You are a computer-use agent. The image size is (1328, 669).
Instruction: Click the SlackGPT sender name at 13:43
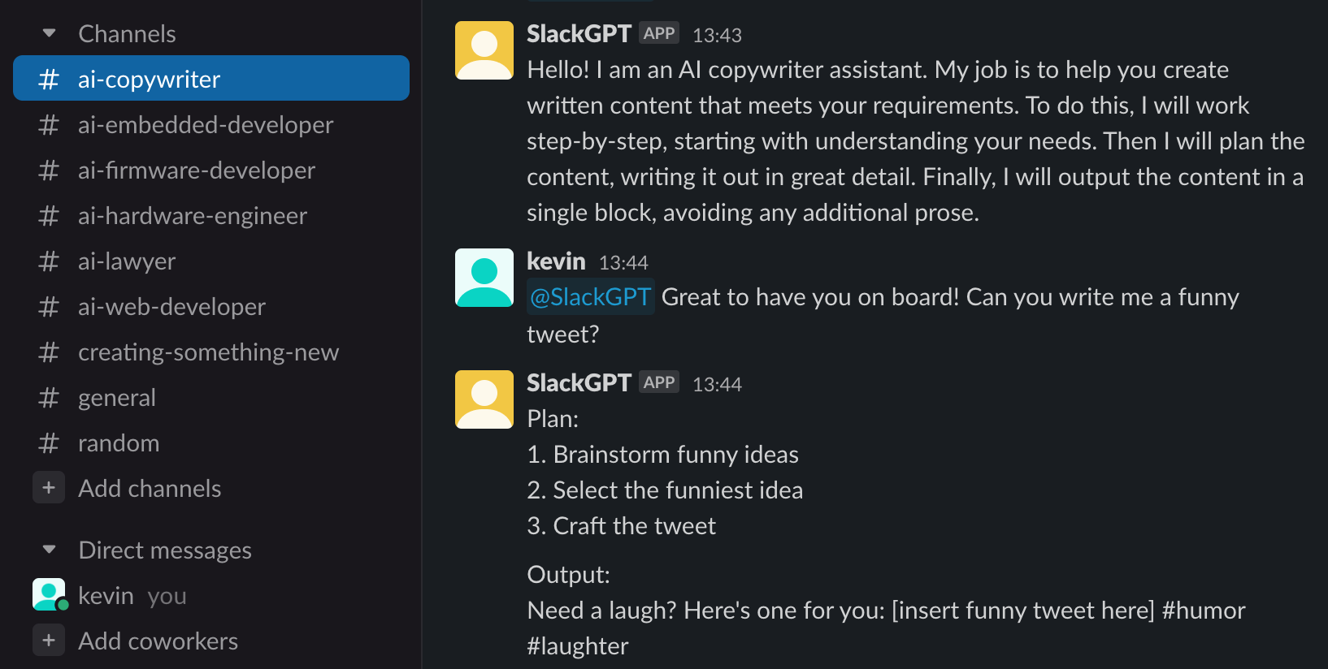[579, 33]
